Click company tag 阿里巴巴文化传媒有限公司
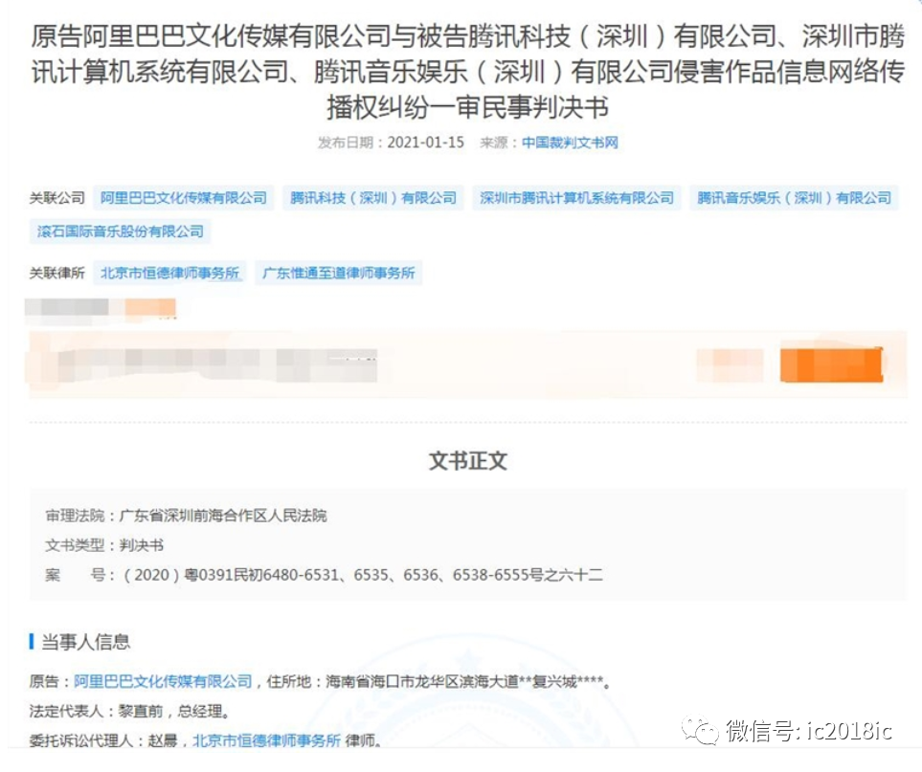 184,198
